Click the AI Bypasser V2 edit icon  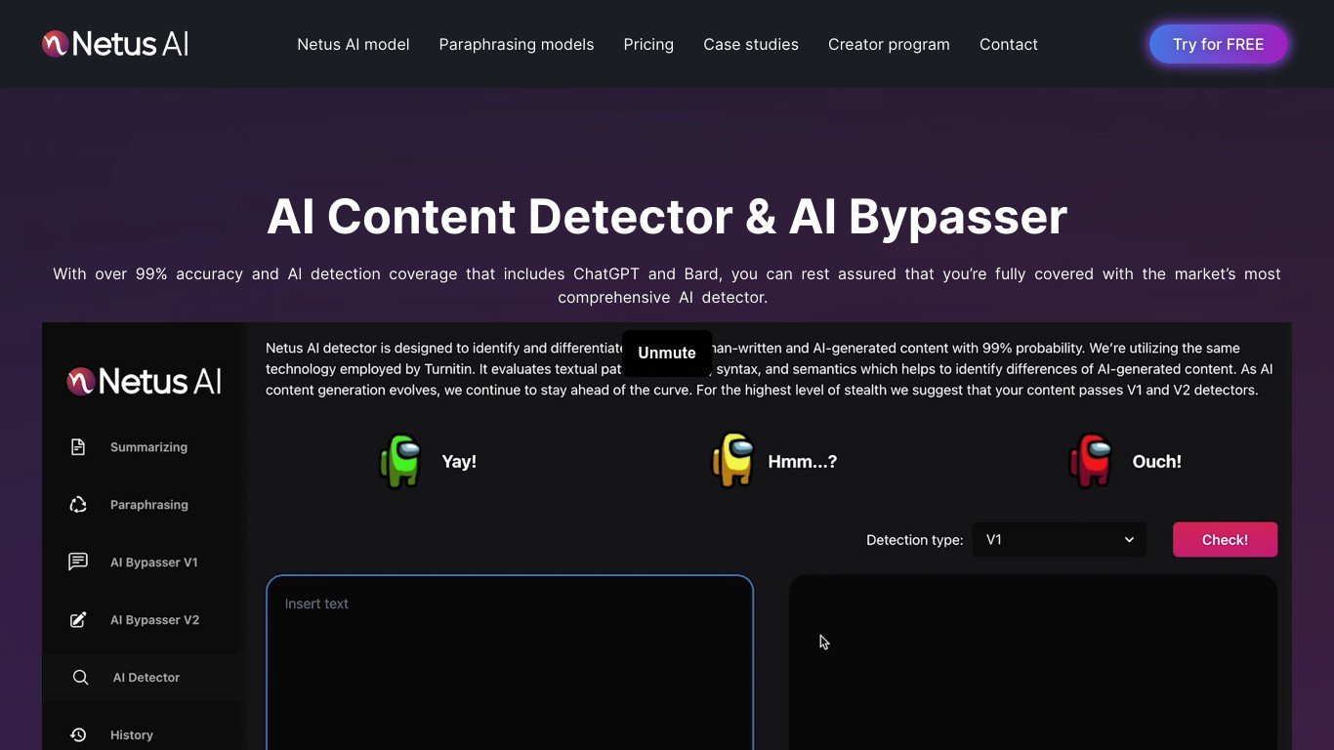pyautogui.click(x=78, y=620)
